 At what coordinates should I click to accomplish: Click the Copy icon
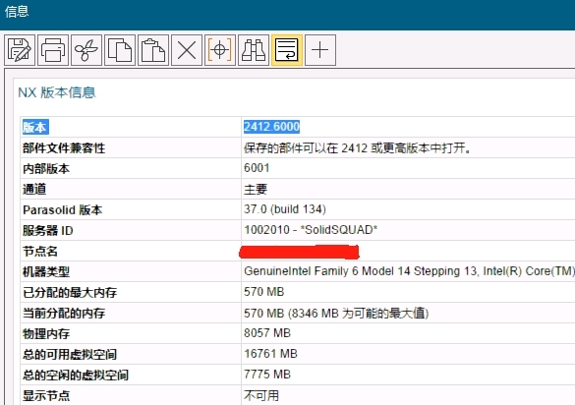(x=120, y=50)
